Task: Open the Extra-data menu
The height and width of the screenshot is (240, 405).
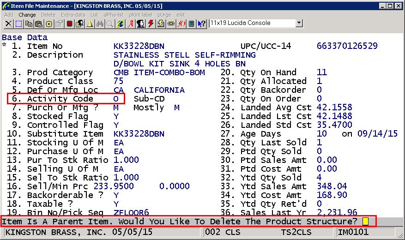Action: [x=73, y=15]
